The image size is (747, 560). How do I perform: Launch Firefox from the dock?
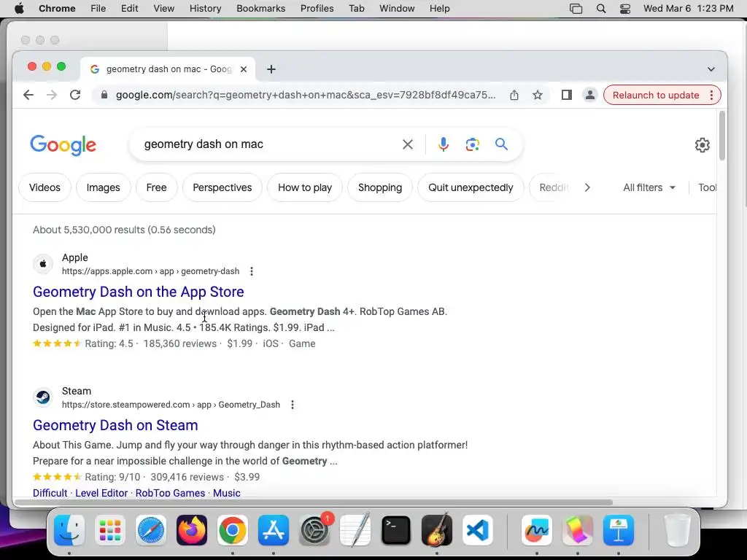coord(192,530)
